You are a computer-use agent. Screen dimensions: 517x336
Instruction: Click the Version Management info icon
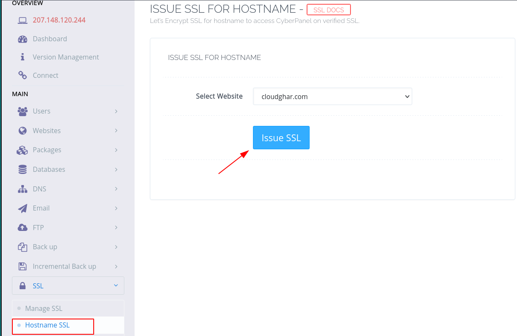(x=23, y=57)
